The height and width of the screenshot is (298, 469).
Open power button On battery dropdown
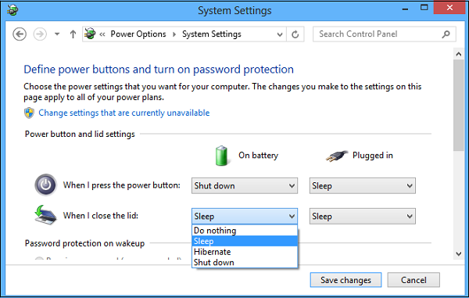click(245, 186)
